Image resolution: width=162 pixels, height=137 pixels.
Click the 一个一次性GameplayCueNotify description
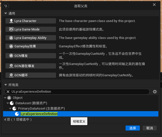pyautogui.click(x=100, y=56)
